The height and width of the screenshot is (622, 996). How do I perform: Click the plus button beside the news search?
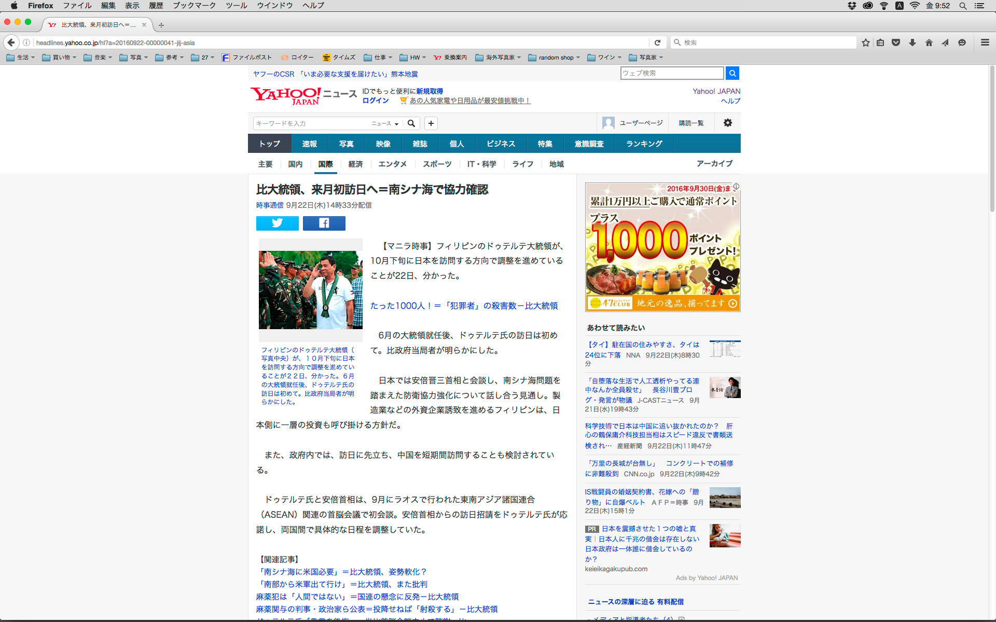point(431,123)
